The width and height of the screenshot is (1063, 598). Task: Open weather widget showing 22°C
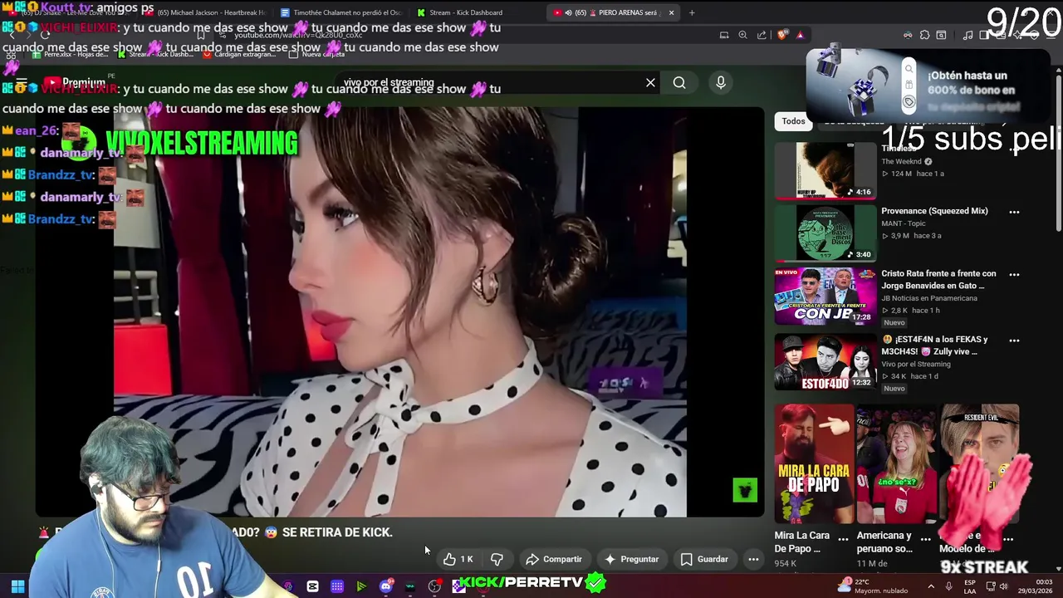[872, 586]
